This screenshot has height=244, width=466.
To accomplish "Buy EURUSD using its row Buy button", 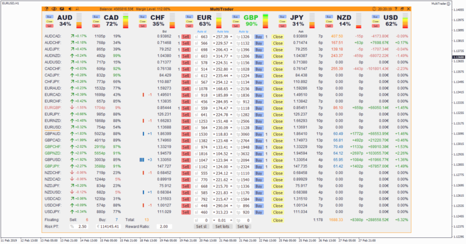I will click(259, 128).
